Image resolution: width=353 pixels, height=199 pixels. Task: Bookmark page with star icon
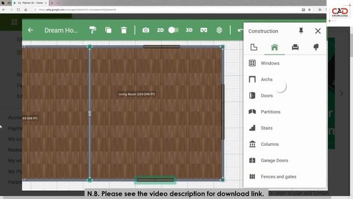click(x=309, y=10)
